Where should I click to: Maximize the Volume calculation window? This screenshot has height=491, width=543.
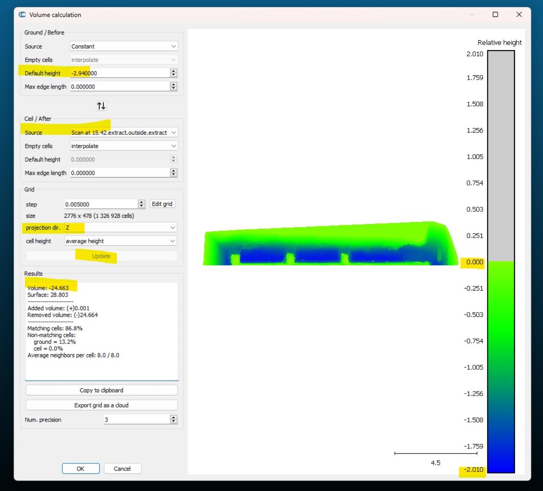tap(495, 15)
